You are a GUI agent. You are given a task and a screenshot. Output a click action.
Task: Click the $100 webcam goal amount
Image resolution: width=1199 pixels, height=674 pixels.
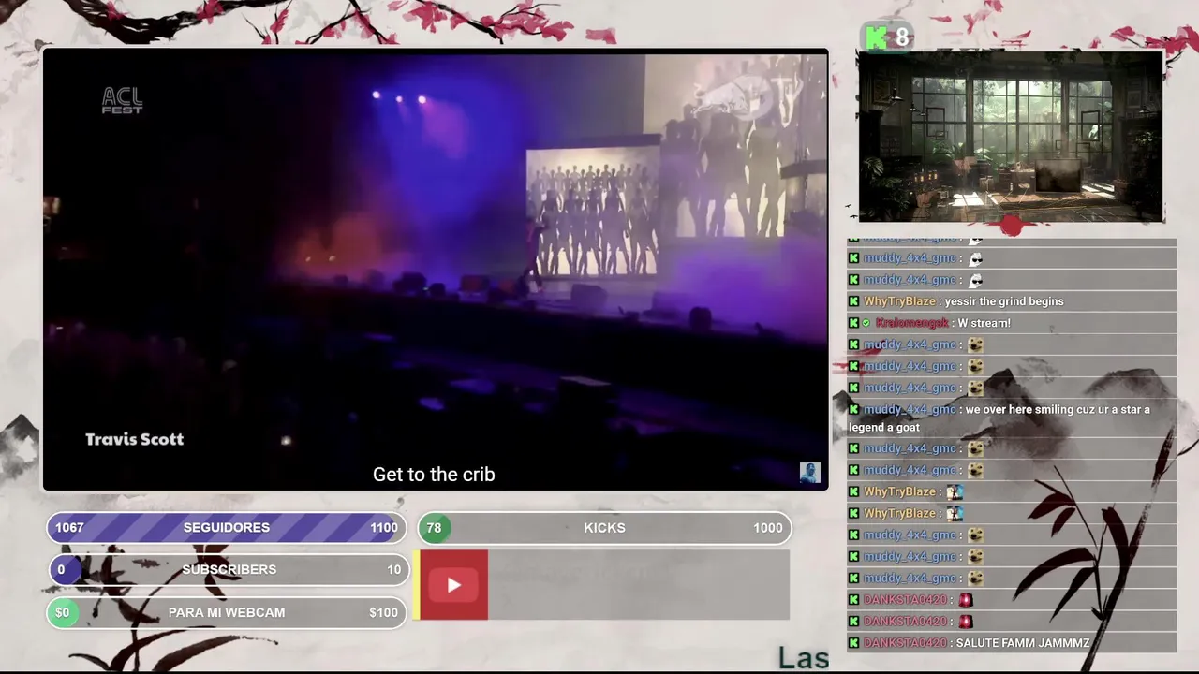click(384, 612)
